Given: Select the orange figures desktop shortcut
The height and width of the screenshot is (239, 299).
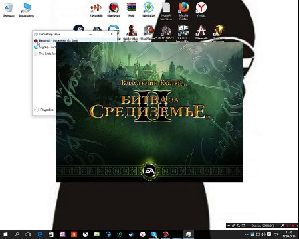Looking at the screenshot, I should tap(96, 9).
